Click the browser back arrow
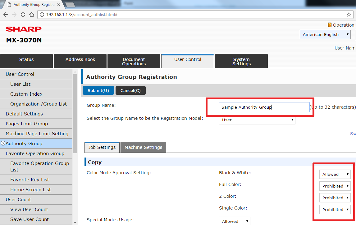This screenshot has width=356, height=225. [x=6, y=15]
